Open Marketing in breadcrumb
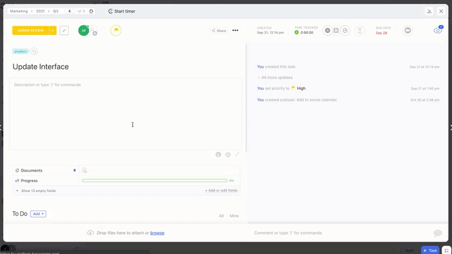 tap(19, 11)
